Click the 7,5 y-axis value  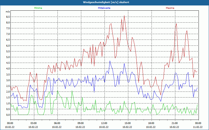[x=8, y=28]
